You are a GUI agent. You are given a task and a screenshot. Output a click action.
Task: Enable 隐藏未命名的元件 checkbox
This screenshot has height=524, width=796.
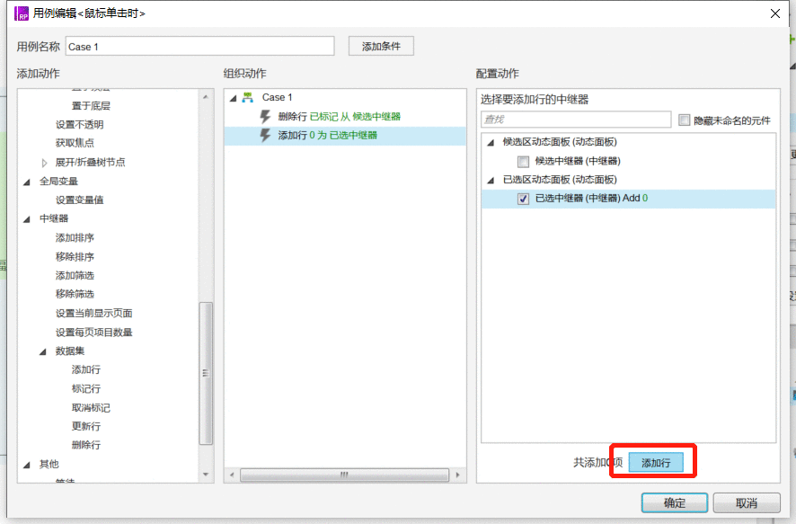[x=685, y=120]
